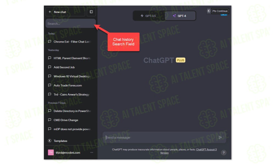Image resolution: width=275 pixels, height=165 pixels.
Task: Click the lightning bolt icon on GPT-3.5
Action: (x=142, y=16)
